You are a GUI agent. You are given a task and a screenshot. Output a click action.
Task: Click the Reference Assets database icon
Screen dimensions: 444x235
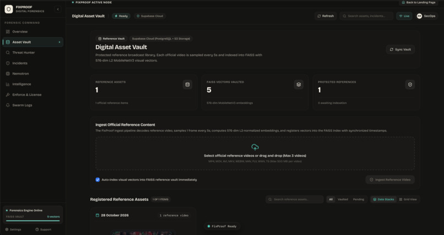tap(187, 84)
